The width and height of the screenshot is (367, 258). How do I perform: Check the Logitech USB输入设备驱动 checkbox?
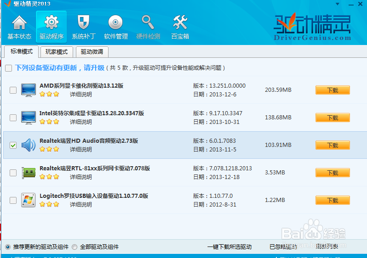(x=13, y=200)
